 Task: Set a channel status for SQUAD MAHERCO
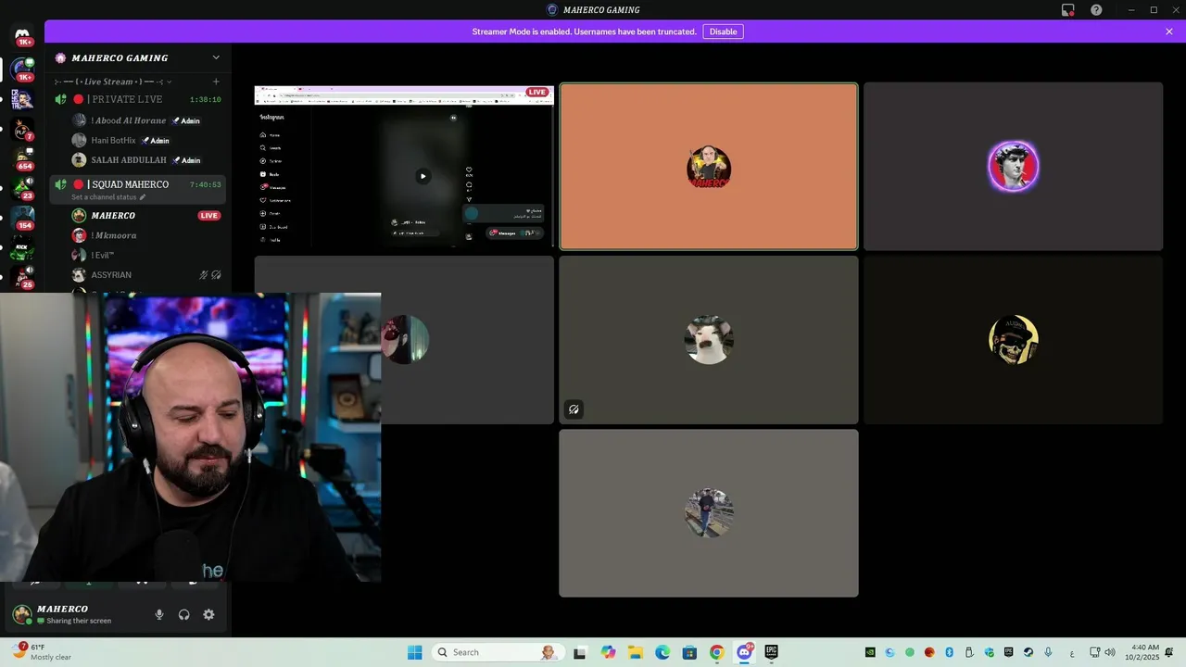[x=108, y=197]
